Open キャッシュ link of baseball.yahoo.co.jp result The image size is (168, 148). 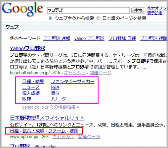tap(75, 73)
